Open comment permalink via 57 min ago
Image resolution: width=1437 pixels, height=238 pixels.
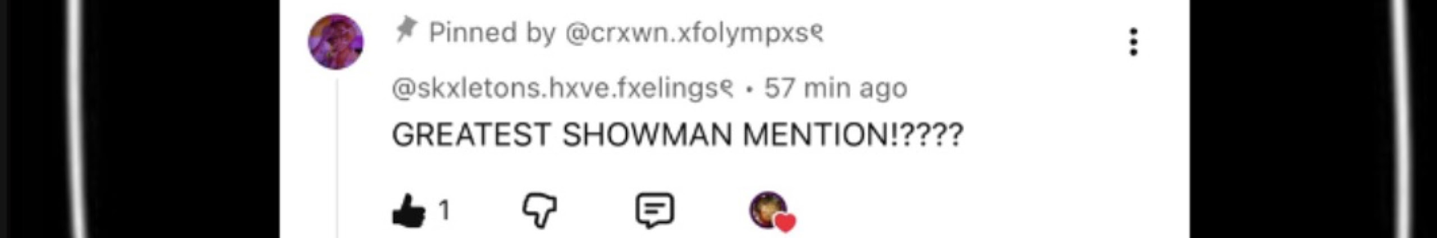point(835,89)
